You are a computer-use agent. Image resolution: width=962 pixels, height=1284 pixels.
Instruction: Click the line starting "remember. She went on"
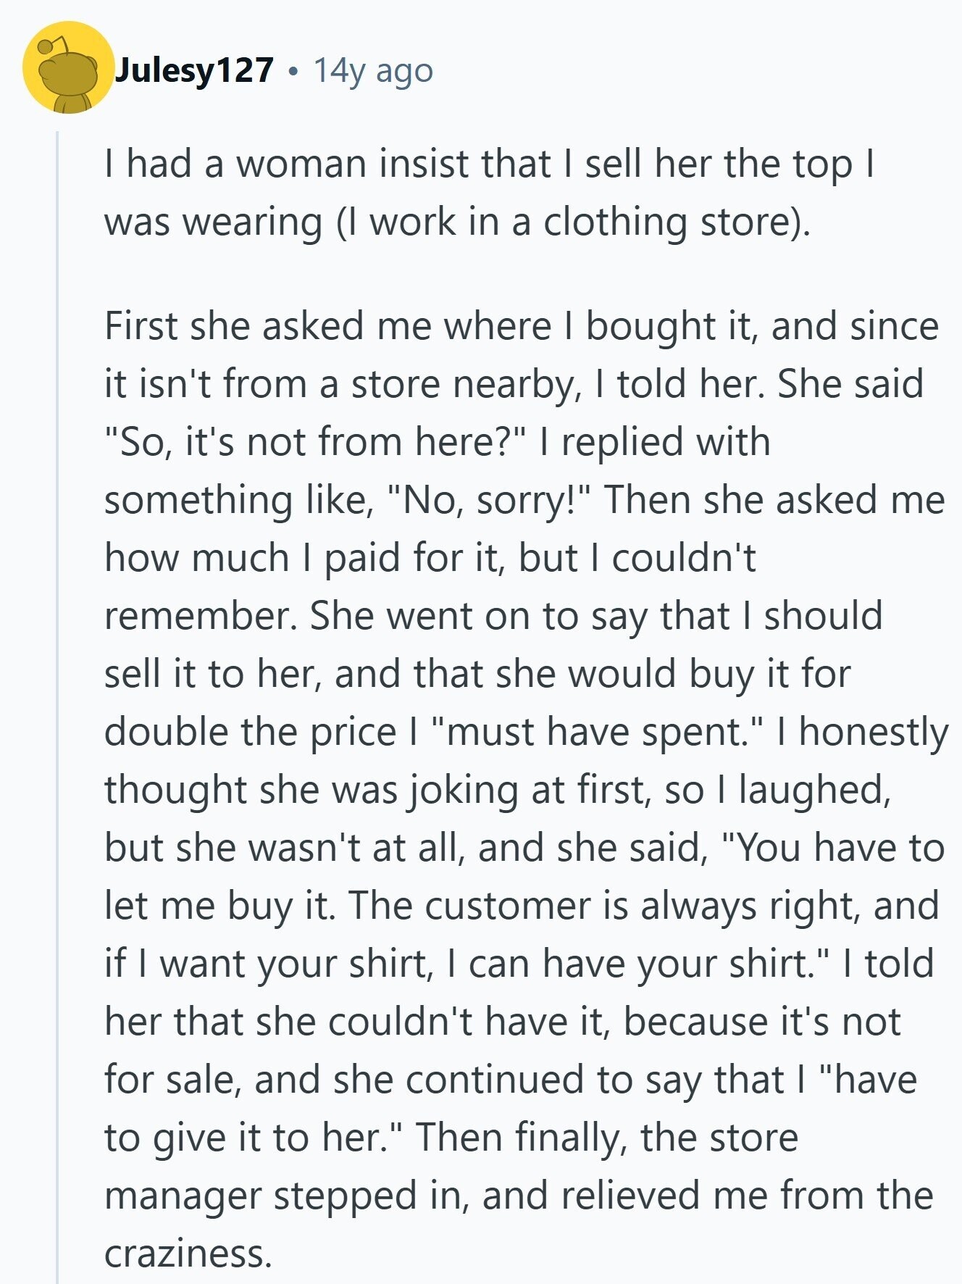pyautogui.click(x=493, y=616)
